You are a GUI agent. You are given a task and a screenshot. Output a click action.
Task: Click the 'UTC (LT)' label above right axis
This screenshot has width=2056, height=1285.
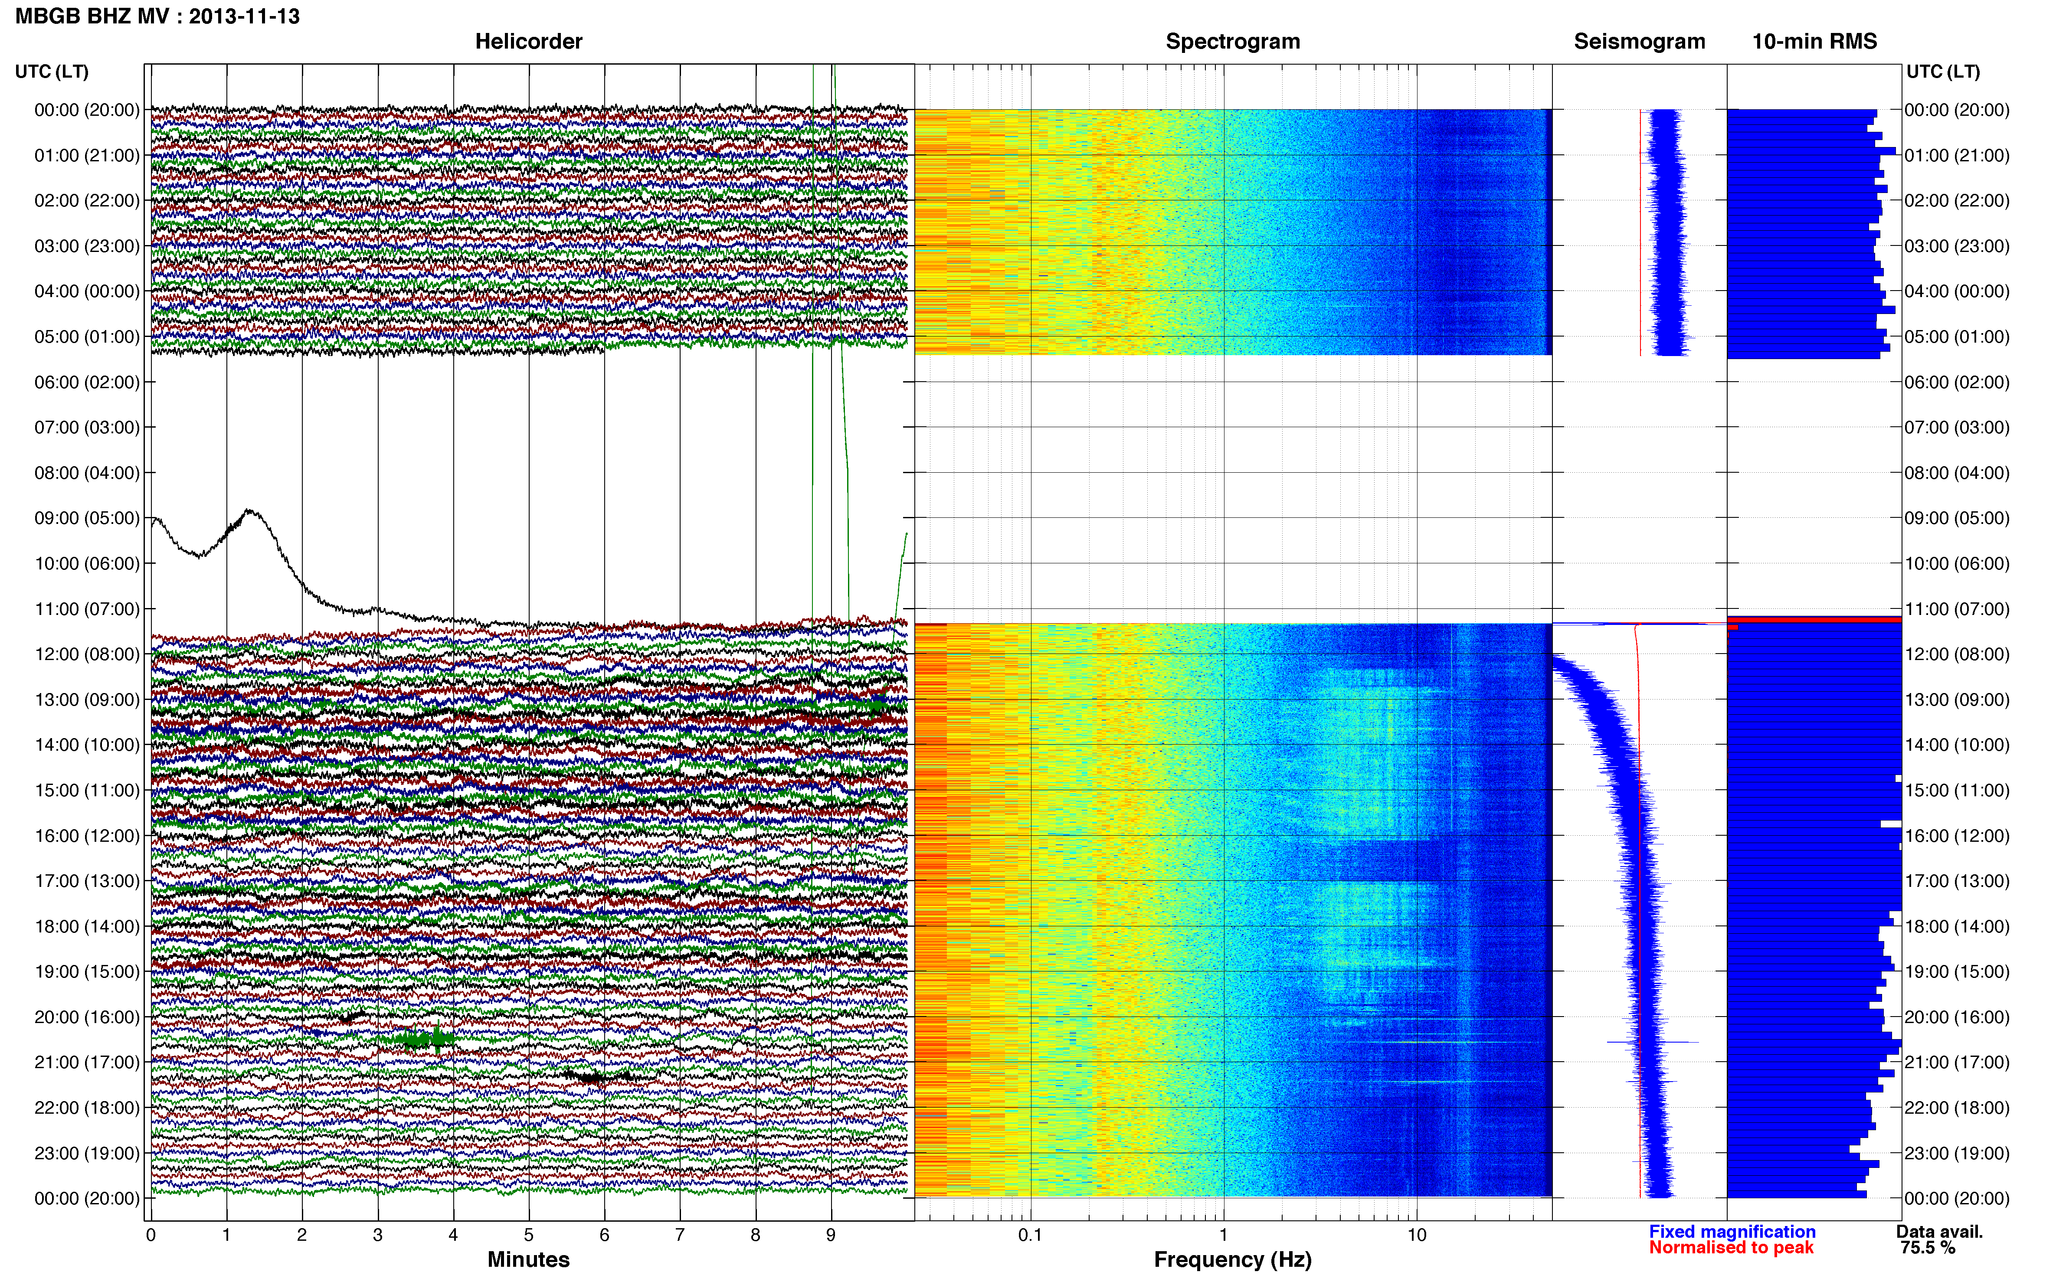point(1943,72)
